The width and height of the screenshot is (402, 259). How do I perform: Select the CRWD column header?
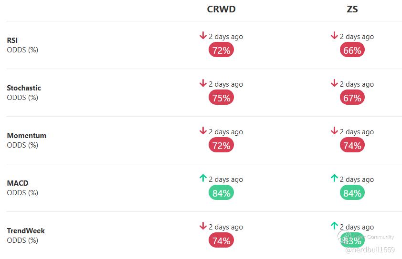pos(221,9)
